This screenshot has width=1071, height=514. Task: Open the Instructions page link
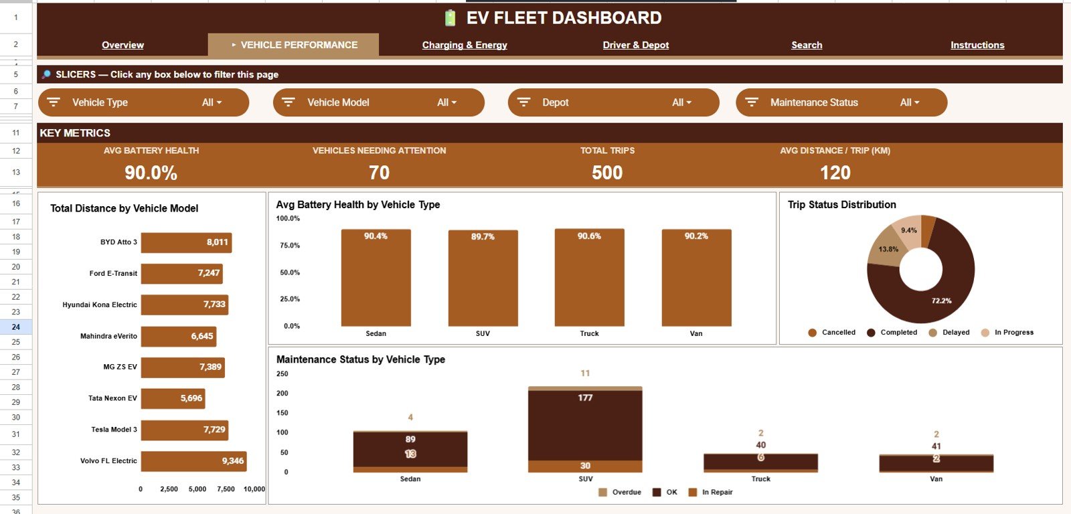(x=977, y=45)
